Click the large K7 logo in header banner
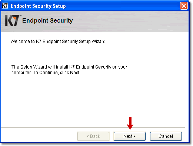 coord(12,20)
